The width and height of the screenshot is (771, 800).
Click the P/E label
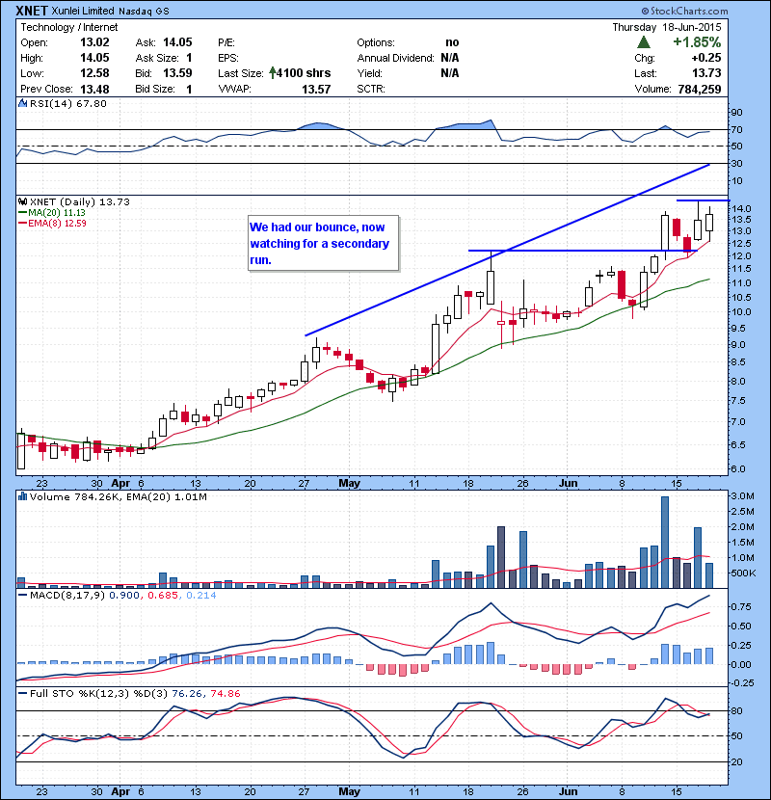coord(226,42)
